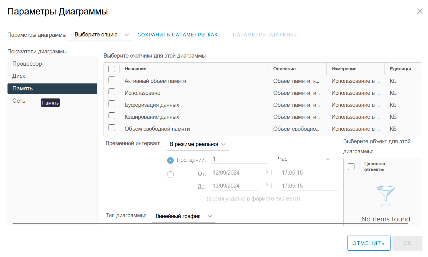428x257 pixels.
Task: Click the До date field 13/09/2024
Action: (234, 186)
